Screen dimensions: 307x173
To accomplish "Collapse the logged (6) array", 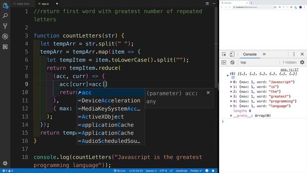I will click(227, 75).
